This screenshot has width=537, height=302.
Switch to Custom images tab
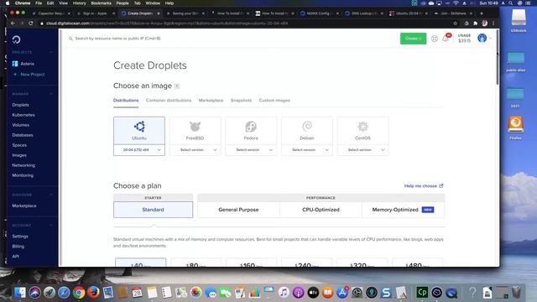tap(274, 101)
